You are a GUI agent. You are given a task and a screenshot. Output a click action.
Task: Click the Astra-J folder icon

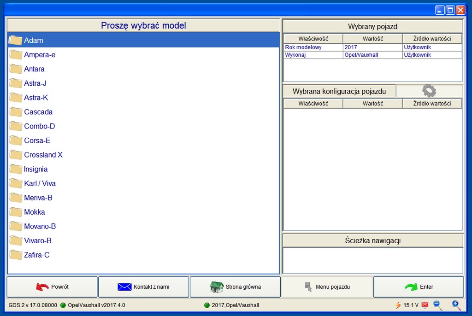(x=16, y=83)
